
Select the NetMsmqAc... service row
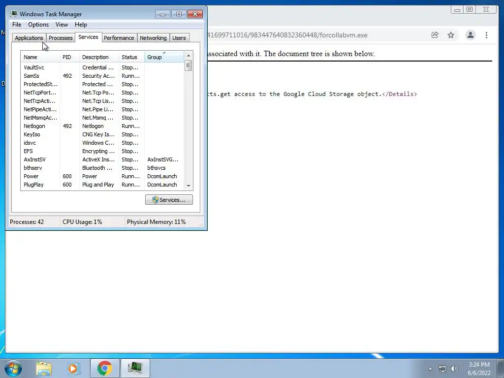click(102, 118)
